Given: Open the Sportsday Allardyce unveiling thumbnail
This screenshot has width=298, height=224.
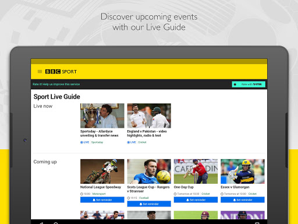Looking at the screenshot, I should pos(102,116).
